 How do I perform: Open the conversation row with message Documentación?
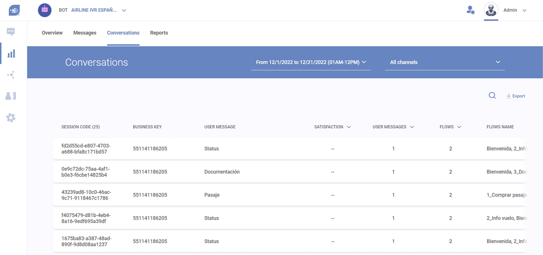point(222,172)
